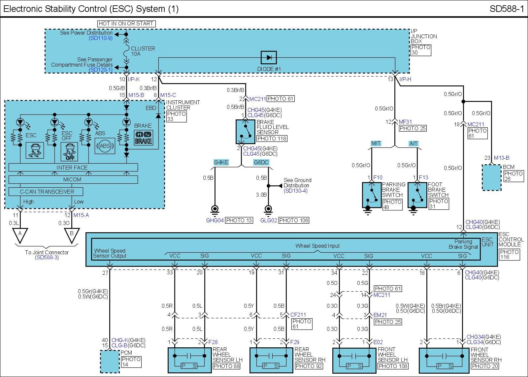Viewport: 528px width, 377px height.
Task: Click the GHG04 ground point symbol
Action: point(215,208)
